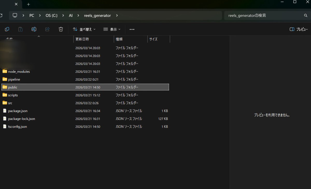This screenshot has height=189, width=311.
Task: Expand the chevron after OS (C:)
Action: click(x=63, y=16)
